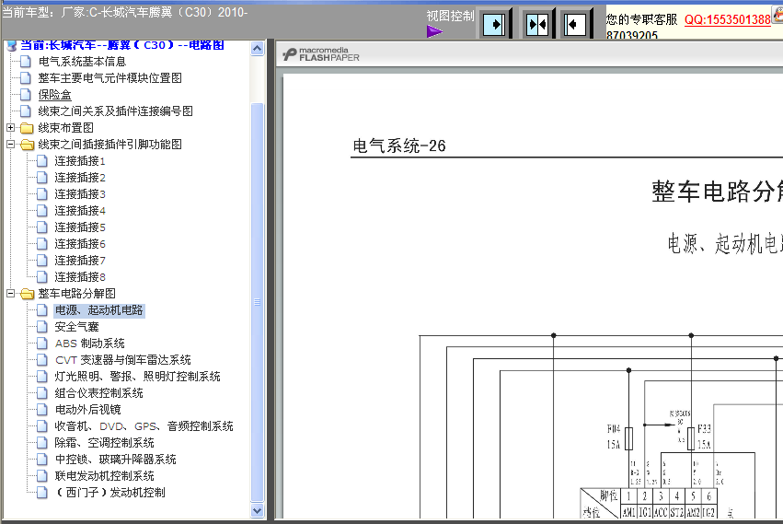
Task: Open 连接插接3 page
Action: (x=80, y=194)
